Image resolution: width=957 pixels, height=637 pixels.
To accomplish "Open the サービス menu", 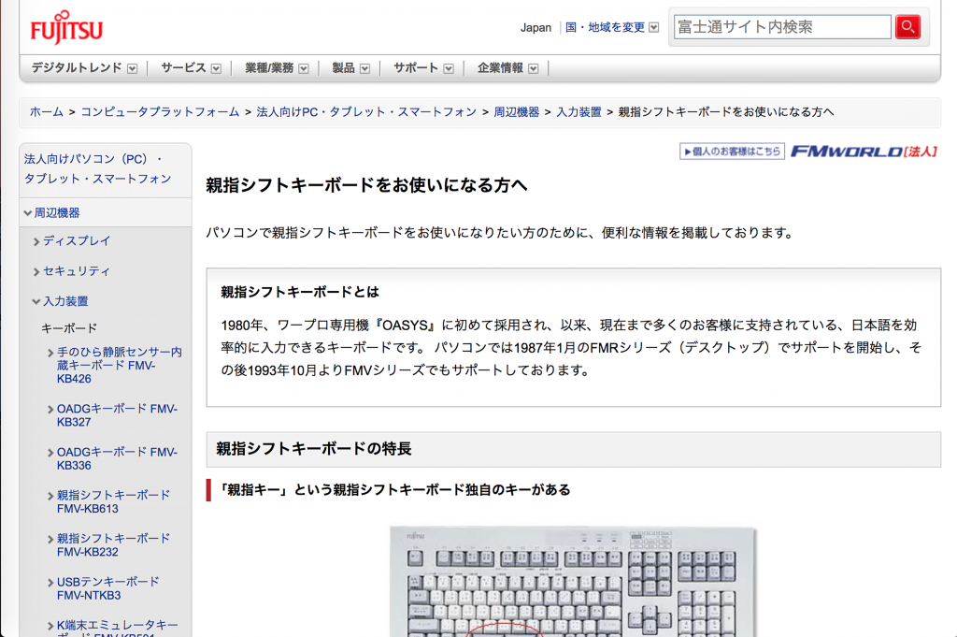I will [x=191, y=67].
